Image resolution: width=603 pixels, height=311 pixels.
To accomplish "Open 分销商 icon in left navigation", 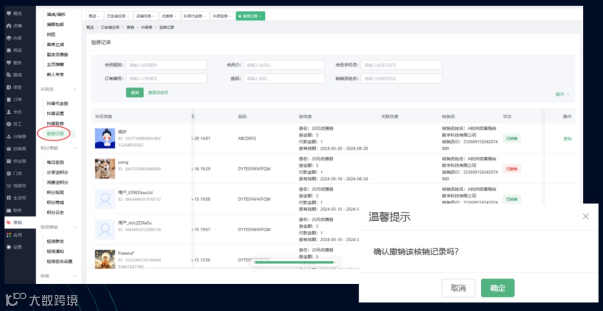I will (x=9, y=137).
